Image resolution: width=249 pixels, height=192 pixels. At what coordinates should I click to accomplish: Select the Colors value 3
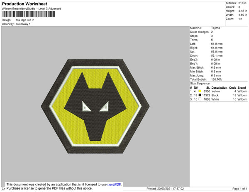point(239,7)
